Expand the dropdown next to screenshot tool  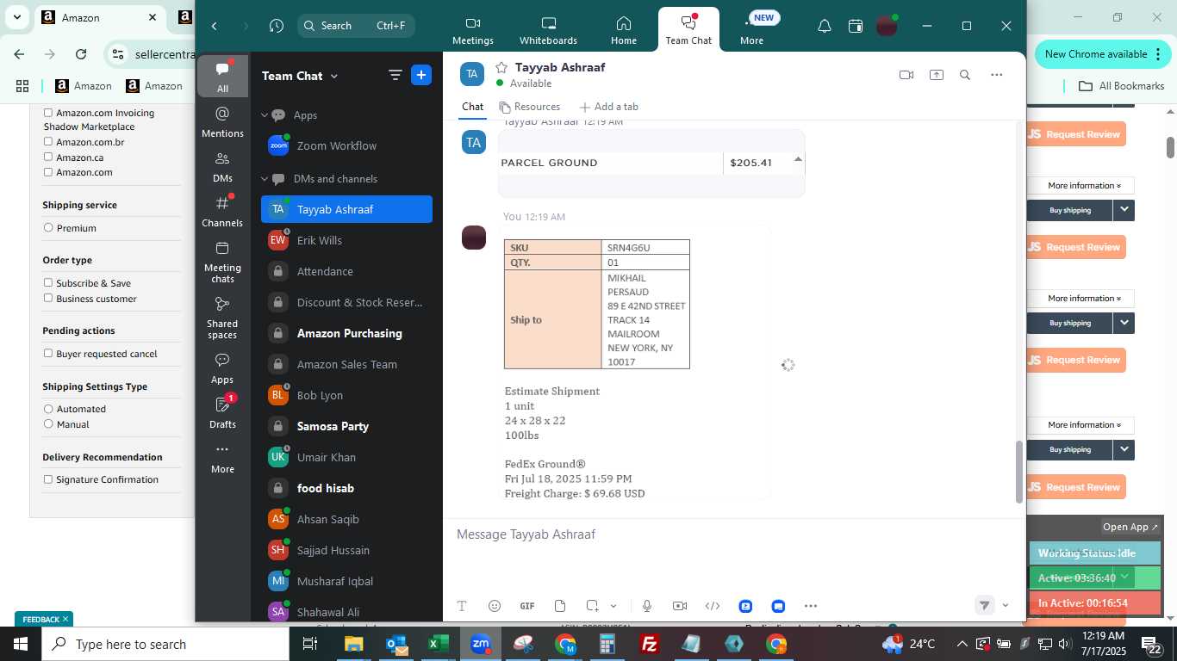[x=613, y=606]
